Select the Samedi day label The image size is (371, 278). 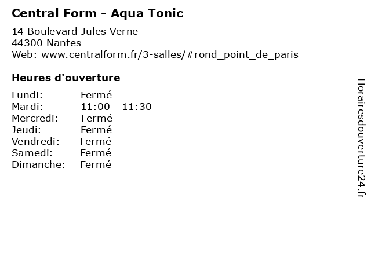(x=32, y=153)
